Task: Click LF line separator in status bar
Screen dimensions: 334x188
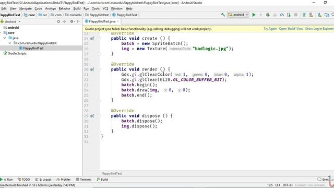Action: [278, 185]
